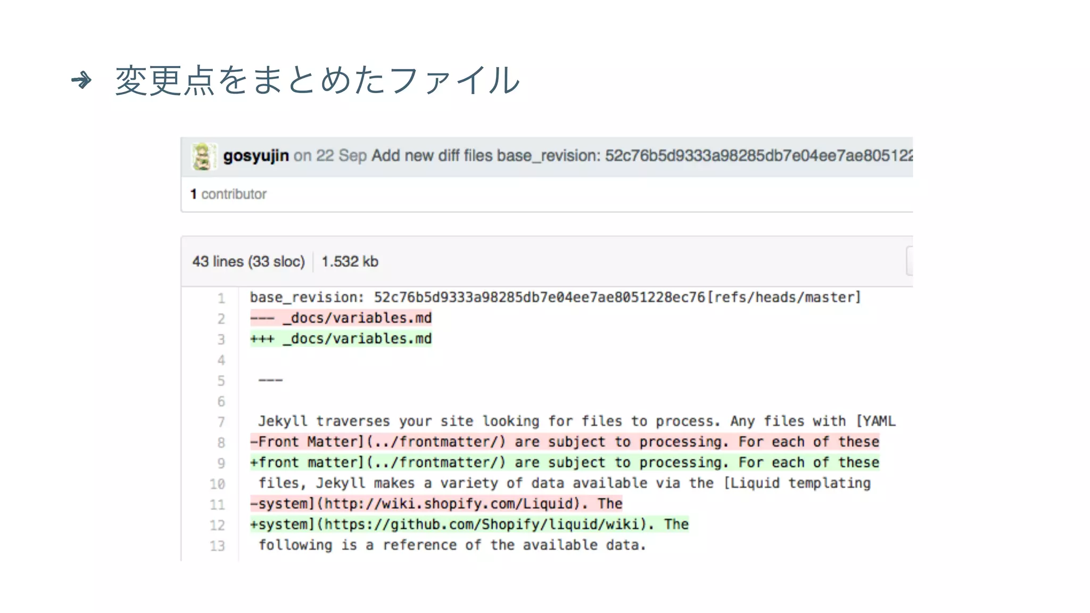Image resolution: width=1090 pixels, height=613 pixels.
Task: Select line number 5 in the gutter
Action: point(221,381)
